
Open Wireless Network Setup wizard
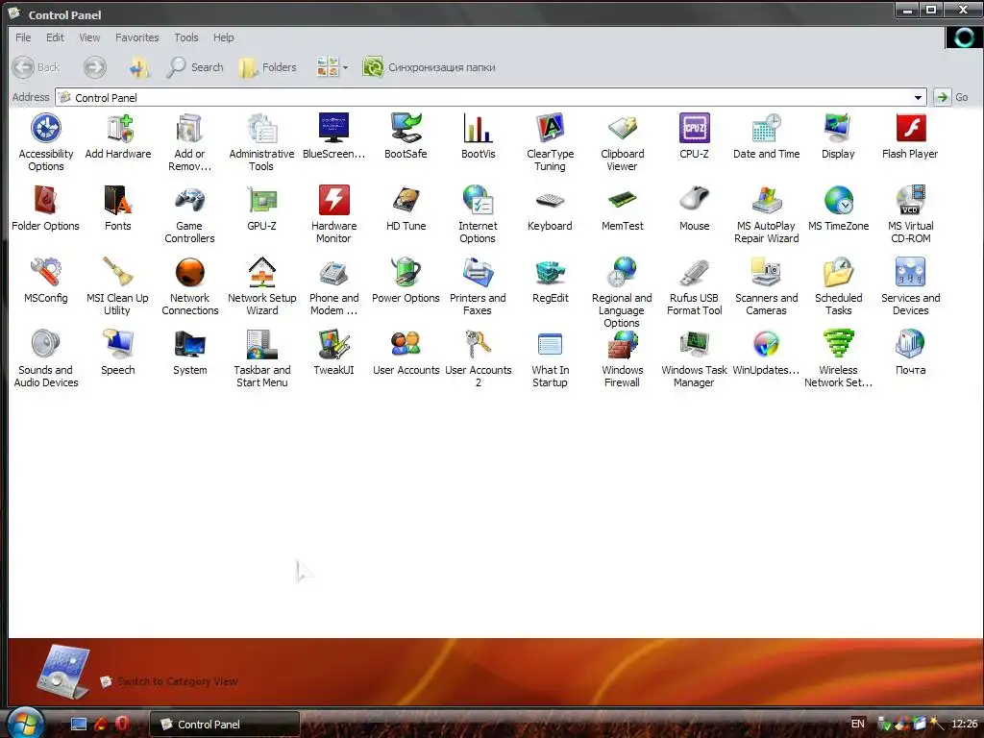coord(838,358)
